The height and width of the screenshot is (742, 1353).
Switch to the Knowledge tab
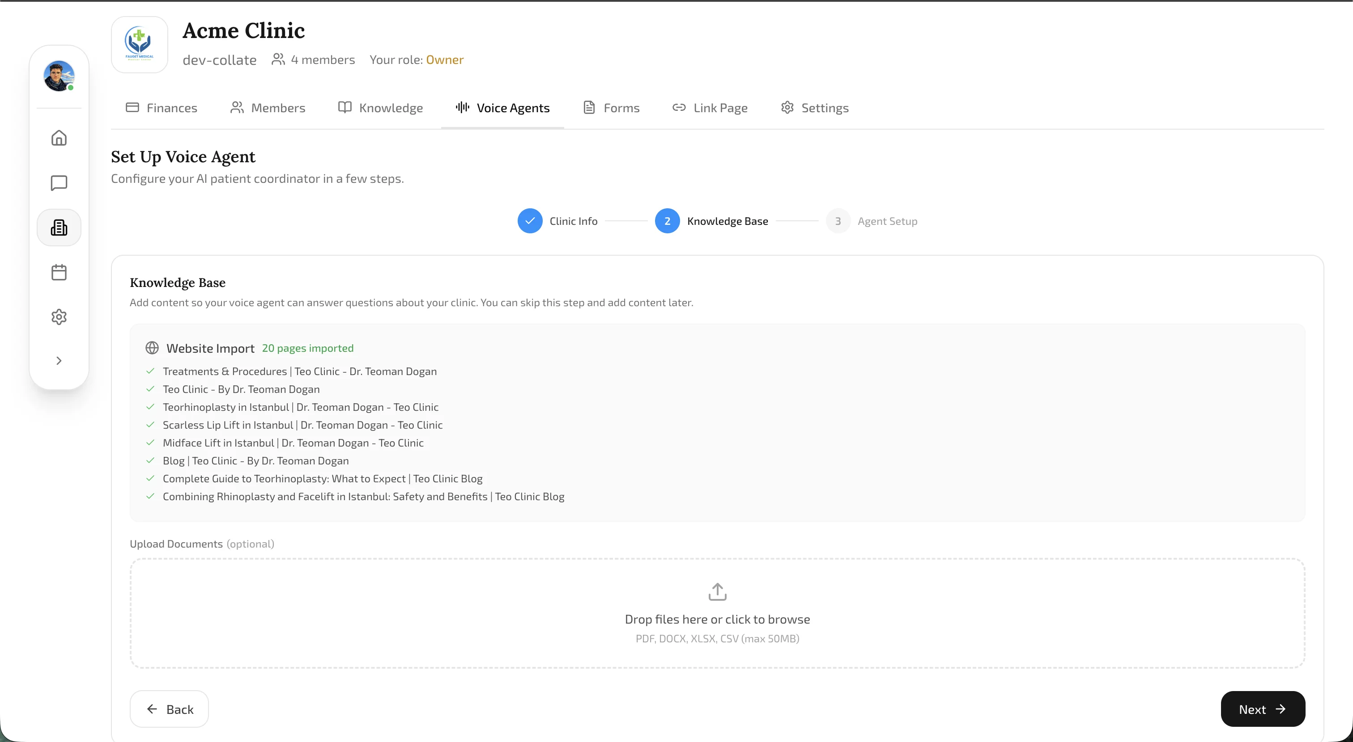pos(380,108)
